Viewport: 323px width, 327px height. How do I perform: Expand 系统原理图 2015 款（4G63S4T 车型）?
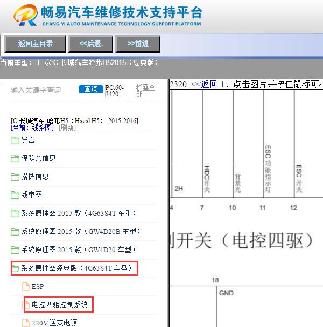[79, 213]
